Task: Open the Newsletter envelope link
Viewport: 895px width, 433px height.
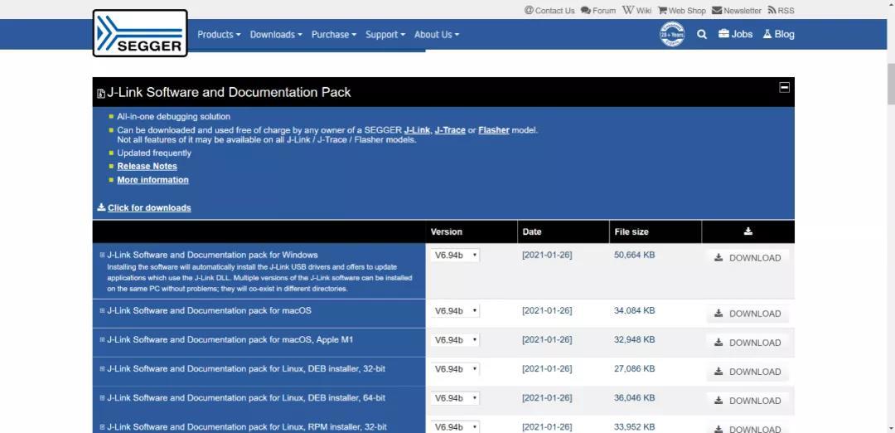Action: [736, 11]
